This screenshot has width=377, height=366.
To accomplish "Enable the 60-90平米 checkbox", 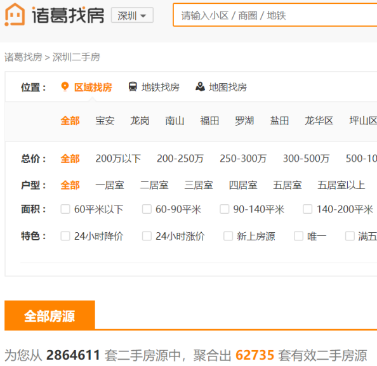I will (x=147, y=209).
